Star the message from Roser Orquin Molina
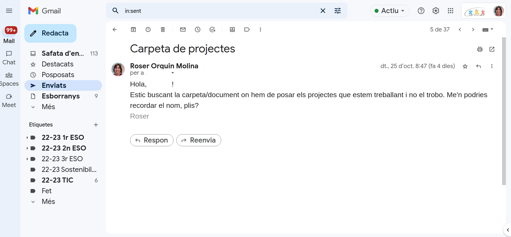 click(x=465, y=66)
